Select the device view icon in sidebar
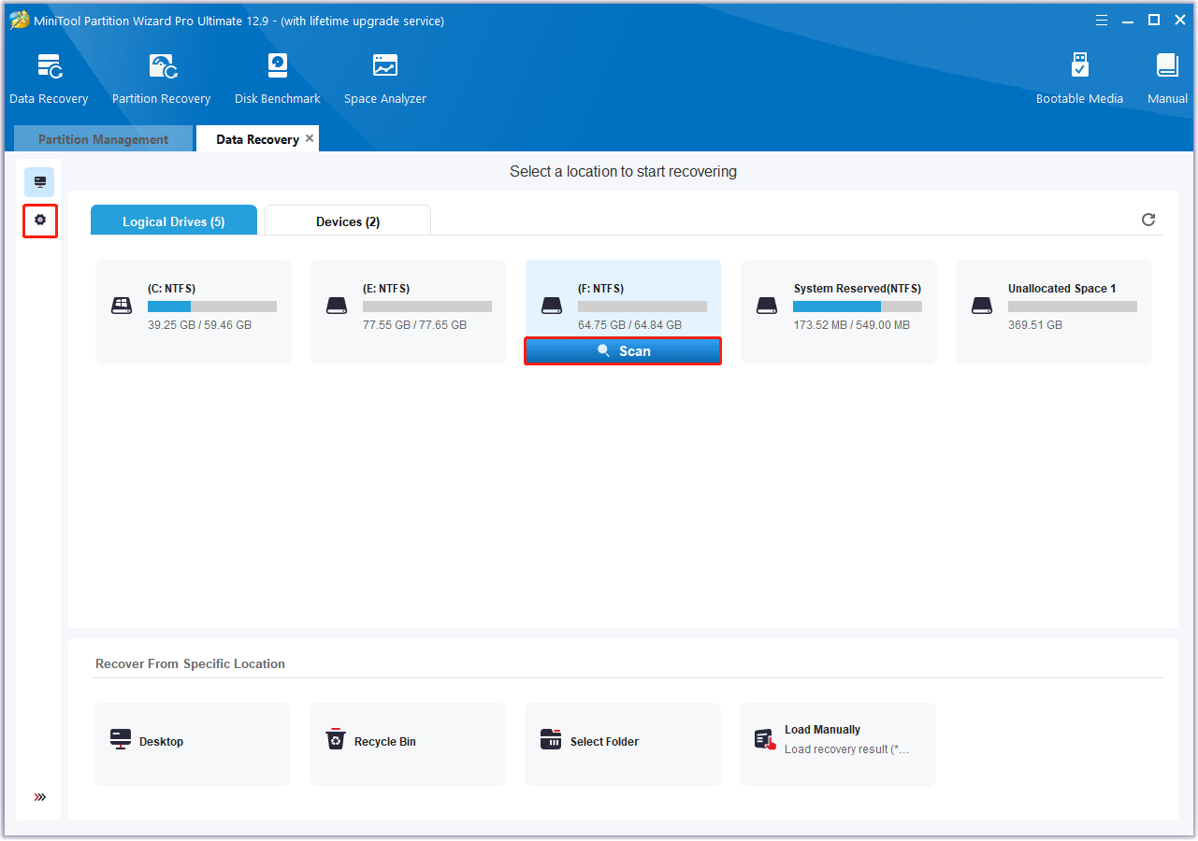This screenshot has height=841, width=1198. pos(39,181)
